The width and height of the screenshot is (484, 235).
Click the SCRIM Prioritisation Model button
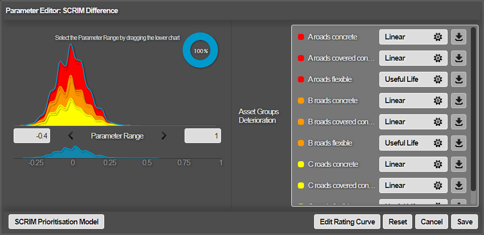pos(56,221)
